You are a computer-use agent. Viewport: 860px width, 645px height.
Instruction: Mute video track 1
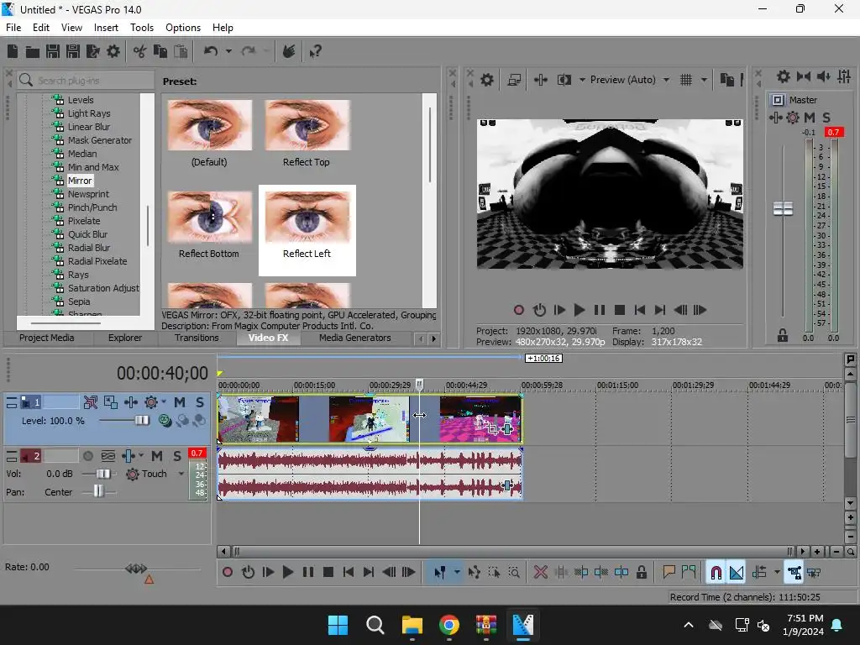tap(180, 402)
